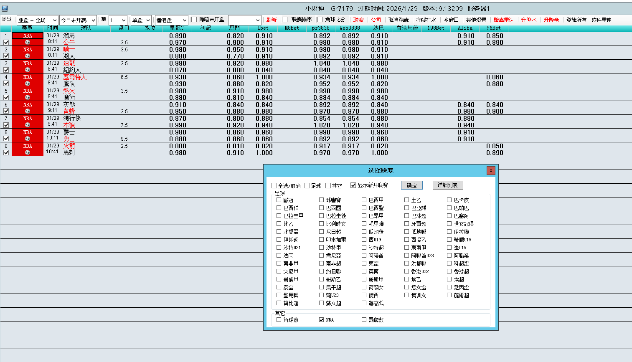Viewport: 632px width, 362px height.
Task: Open the 今日未开赛 dropdown
Action: 78,20
